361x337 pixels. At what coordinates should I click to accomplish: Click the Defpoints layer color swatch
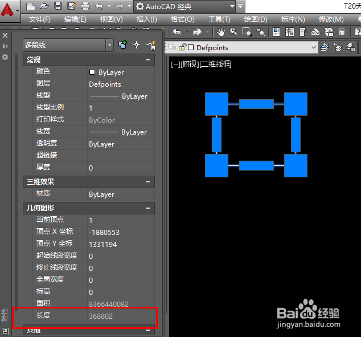(191, 47)
